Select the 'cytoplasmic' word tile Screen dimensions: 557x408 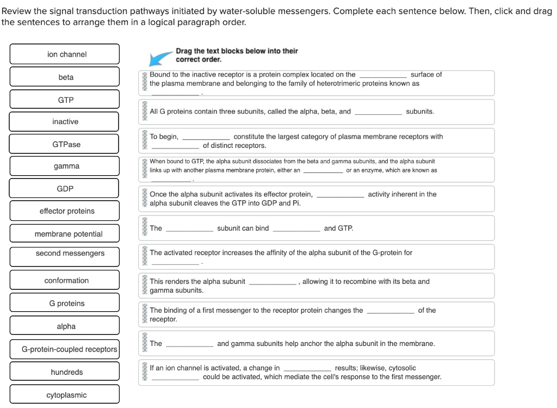tap(64, 394)
